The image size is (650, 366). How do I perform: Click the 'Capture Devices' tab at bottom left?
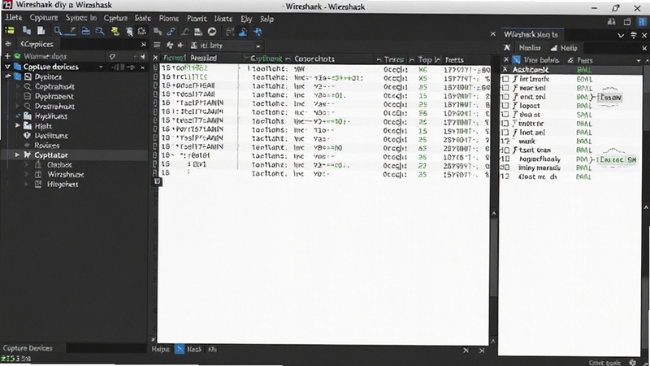28,348
